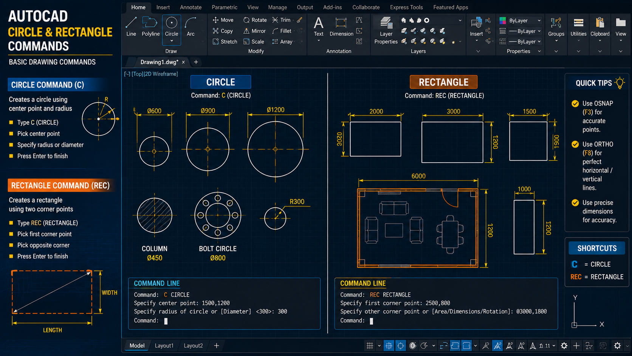Click the Rotate tool
This screenshot has height=356, width=632.
[255, 20]
